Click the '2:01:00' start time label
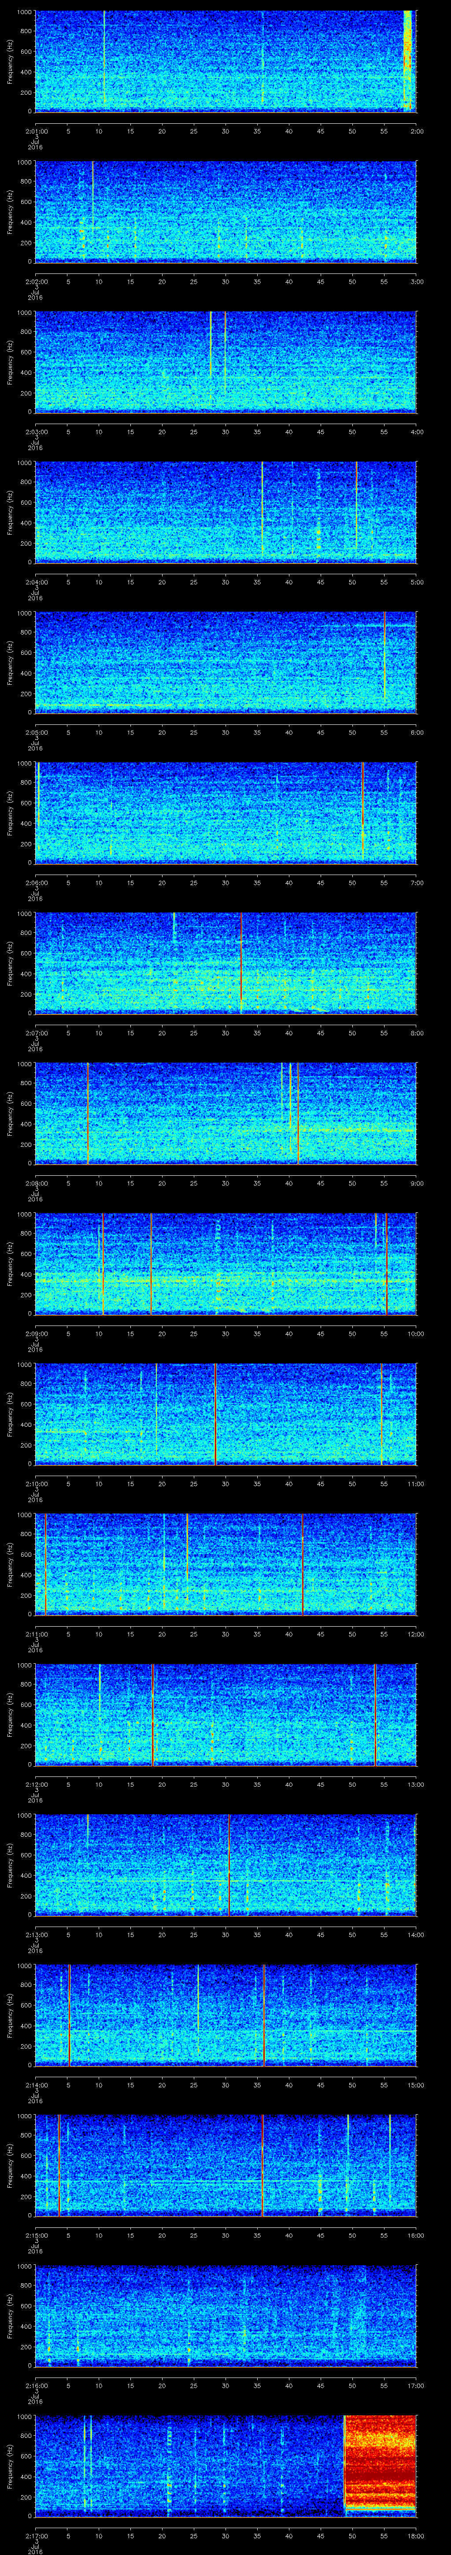The height and width of the screenshot is (2555, 451). [x=36, y=130]
